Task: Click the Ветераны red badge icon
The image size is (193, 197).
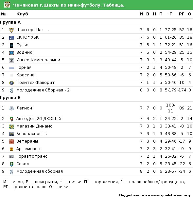Action: (11, 142)
